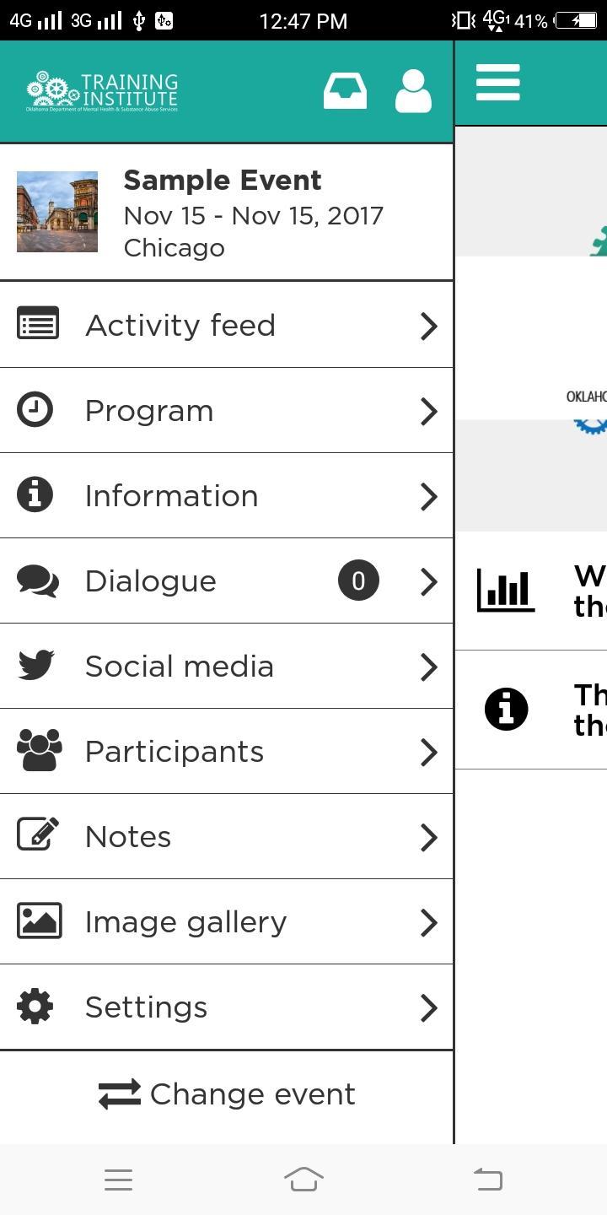This screenshot has height=1215, width=607.
Task: Click the Twitter bird icon
Action: coord(36,666)
